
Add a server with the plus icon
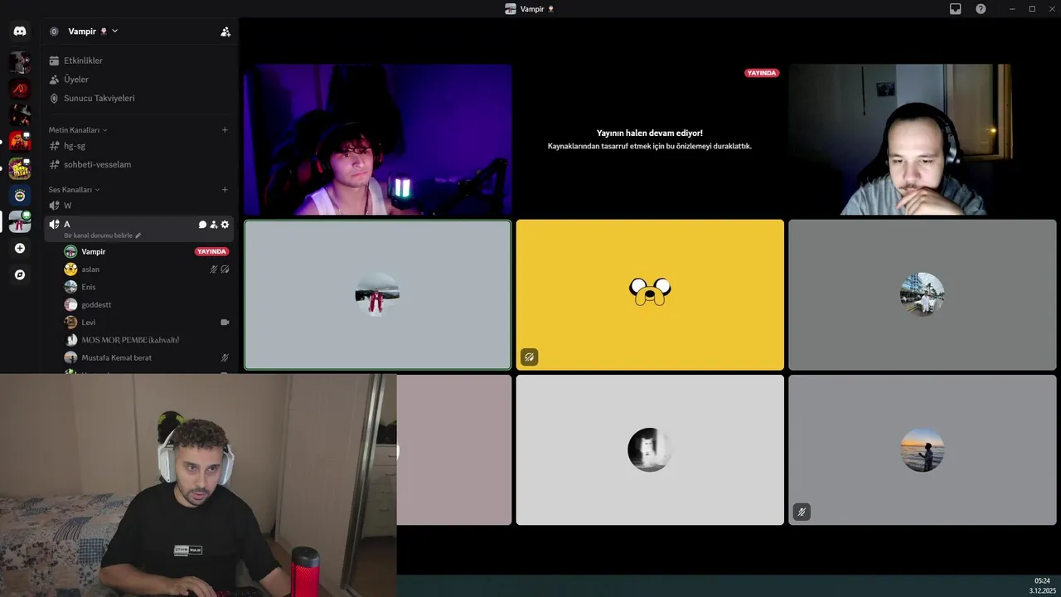(x=20, y=248)
